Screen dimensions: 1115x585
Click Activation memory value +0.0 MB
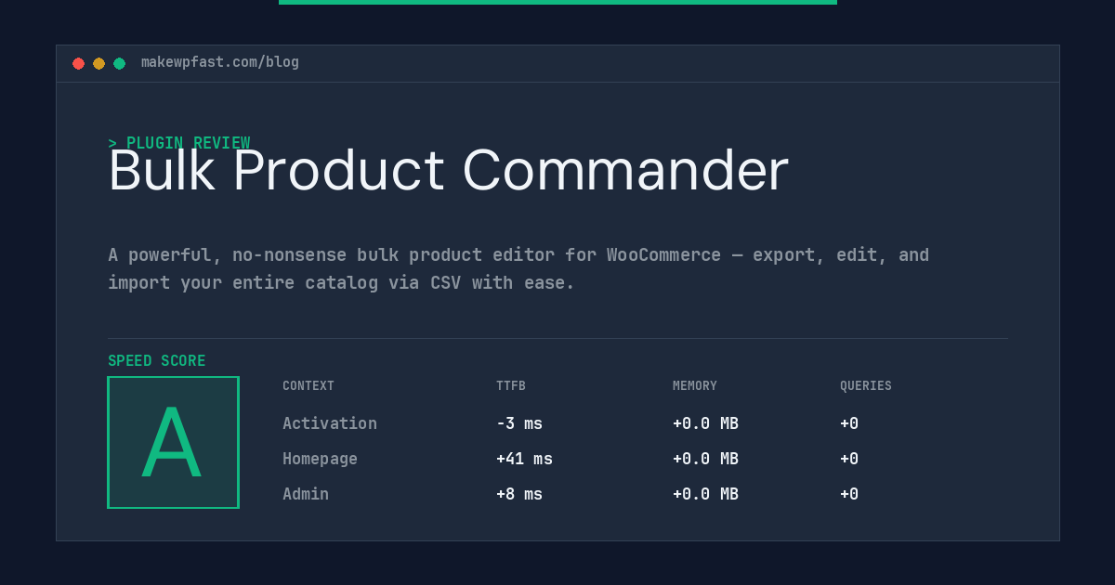705,423
